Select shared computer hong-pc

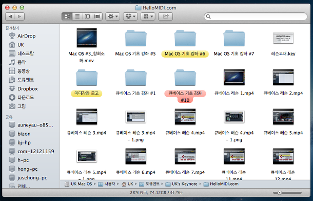pos(24,169)
